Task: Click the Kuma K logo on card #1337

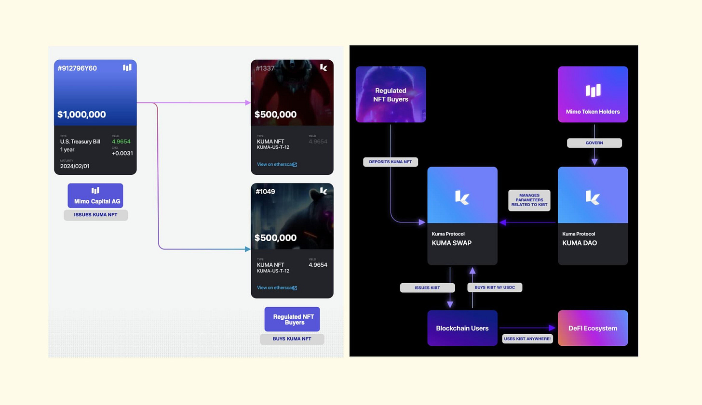Action: 324,67
